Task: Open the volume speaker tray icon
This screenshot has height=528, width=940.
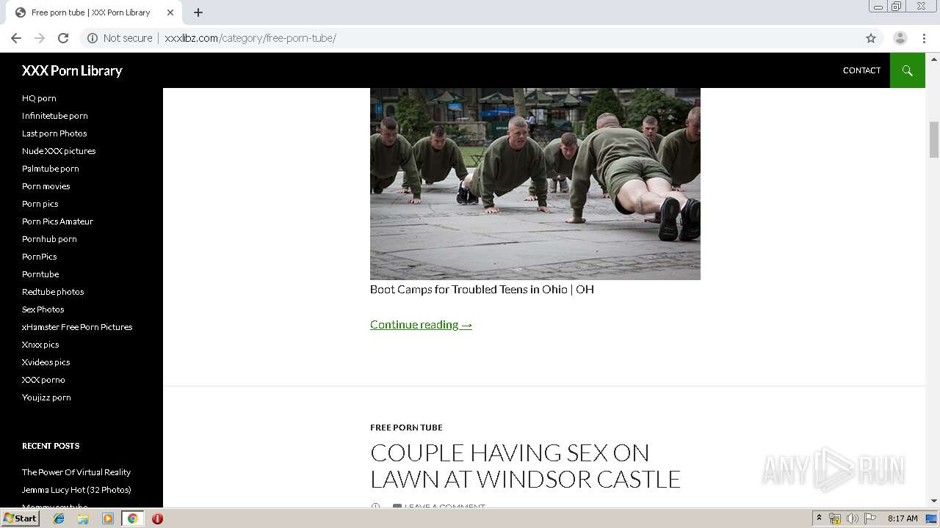Action: [853, 518]
